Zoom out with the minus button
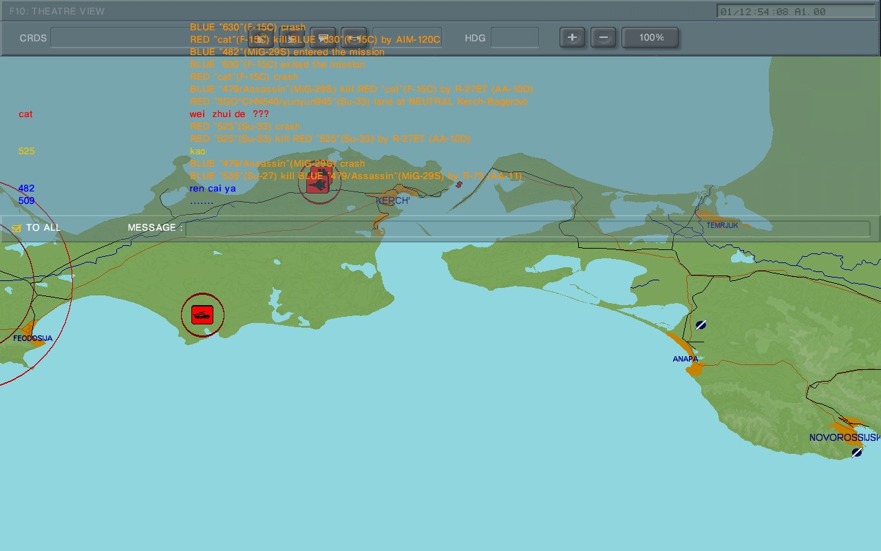 [x=604, y=38]
